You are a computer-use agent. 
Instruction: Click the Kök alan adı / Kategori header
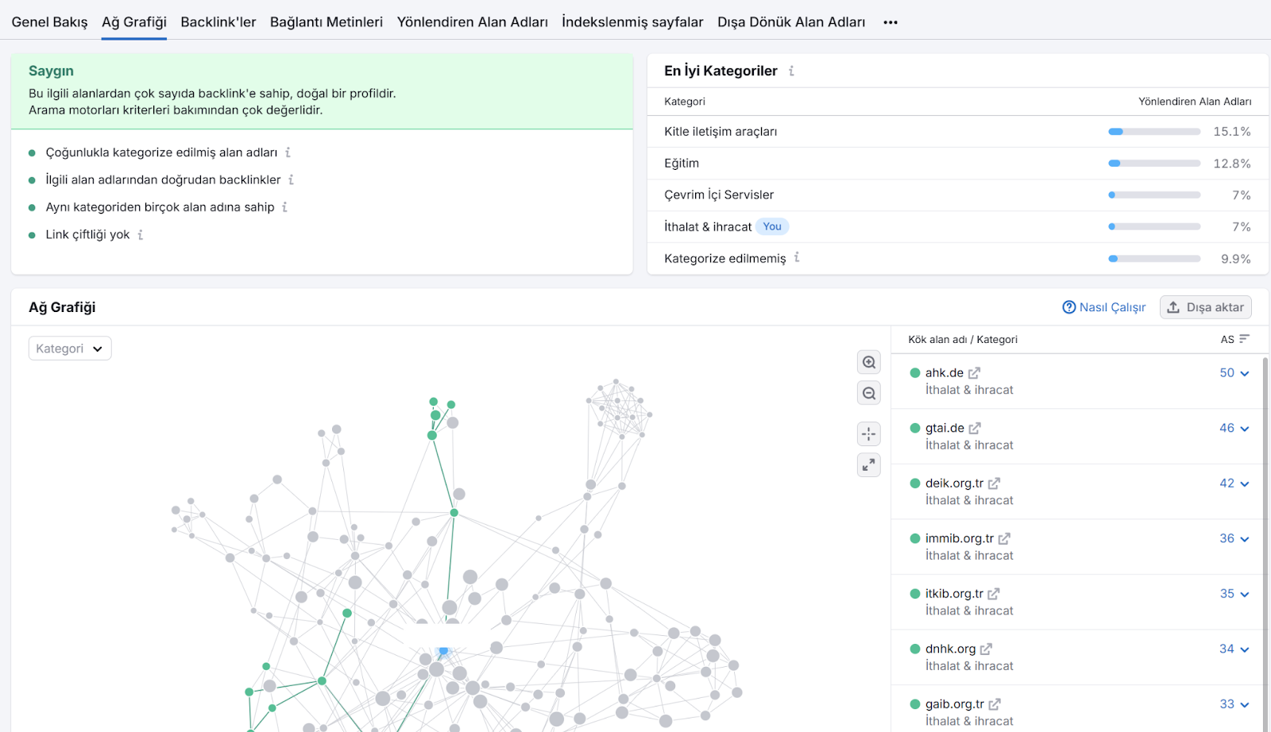tap(963, 340)
